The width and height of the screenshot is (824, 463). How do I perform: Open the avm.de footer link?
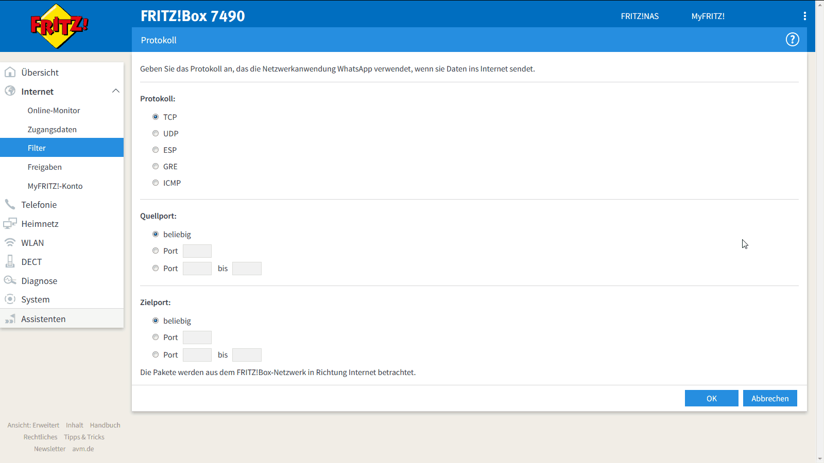83,449
